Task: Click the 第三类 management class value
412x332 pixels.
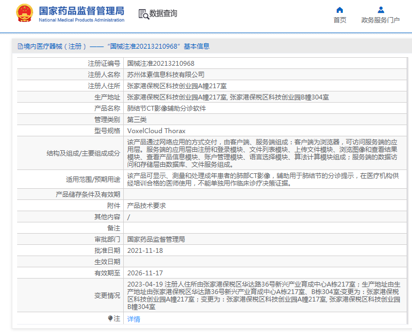Action: tap(137, 120)
